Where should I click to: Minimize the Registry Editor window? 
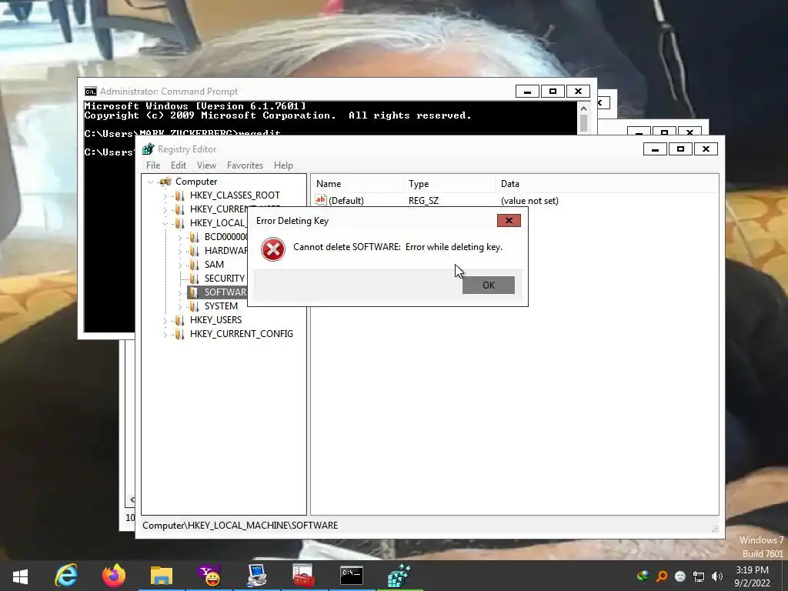pos(655,149)
